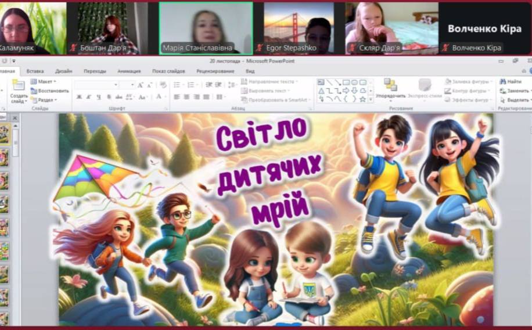Apply italic with the К icon
The width and height of the screenshot is (532, 330).
88,97
